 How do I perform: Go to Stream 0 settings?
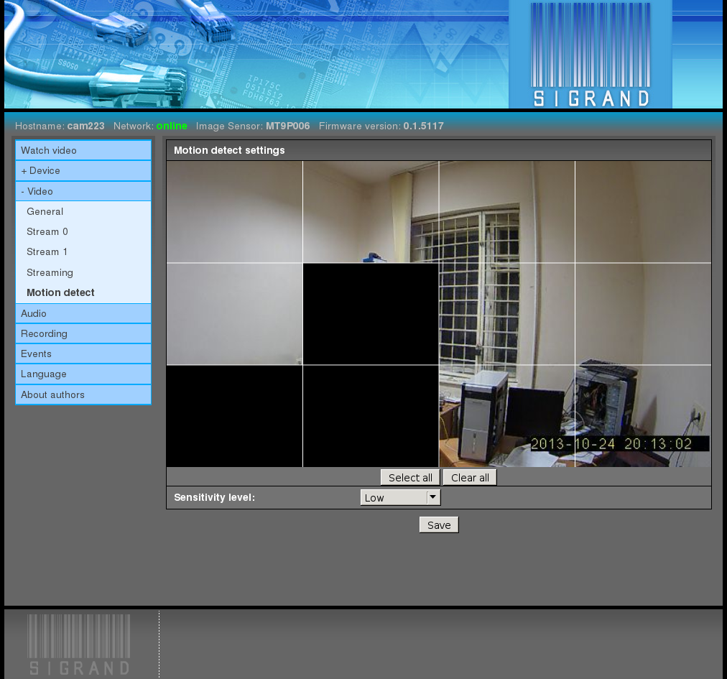point(47,231)
